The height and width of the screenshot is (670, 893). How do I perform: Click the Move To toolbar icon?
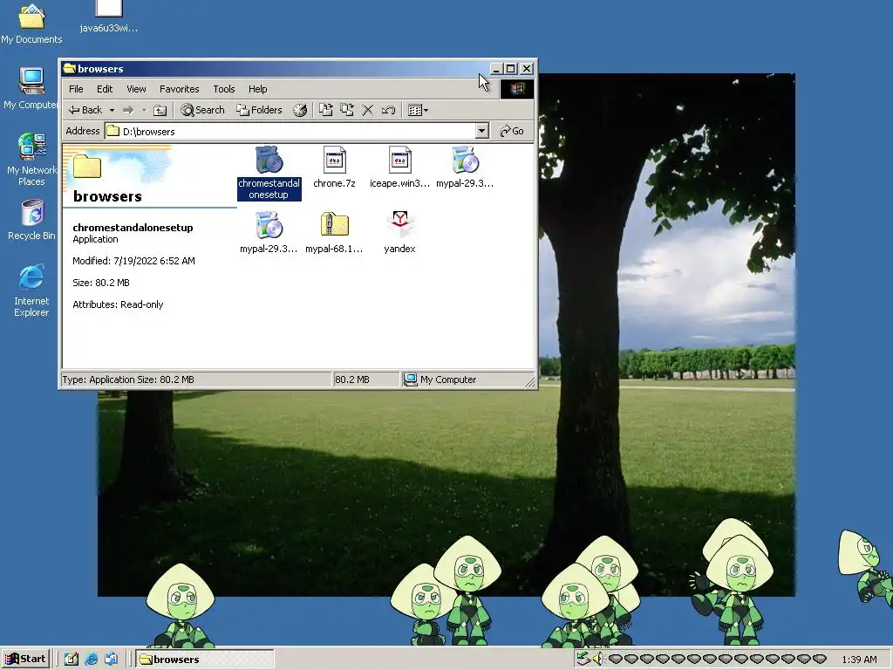click(x=326, y=110)
